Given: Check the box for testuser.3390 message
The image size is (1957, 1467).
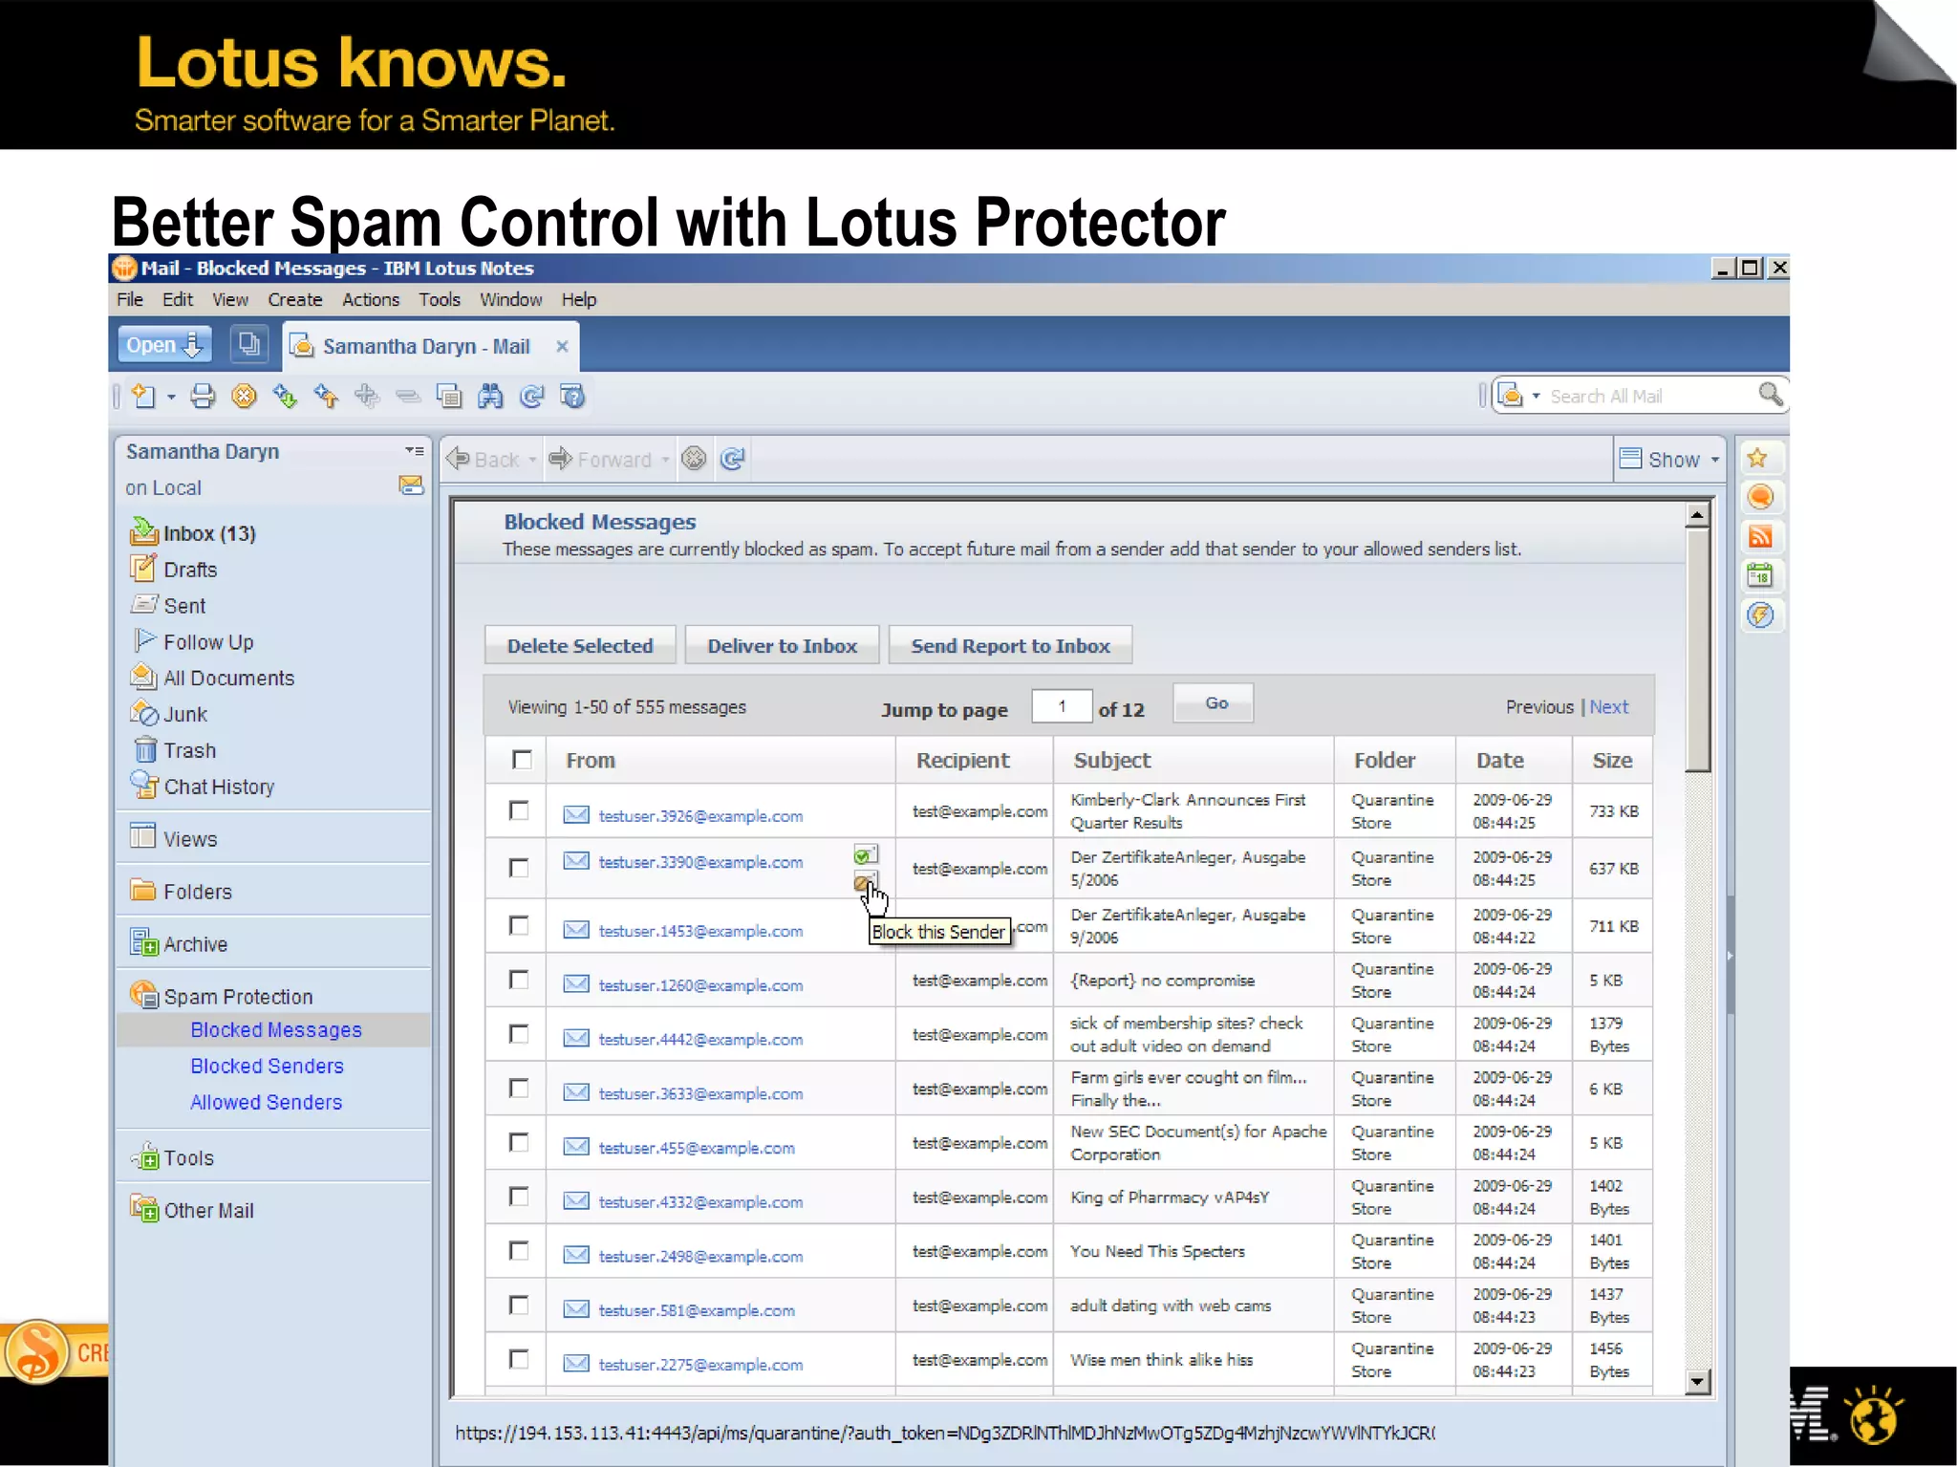Looking at the screenshot, I should tap(519, 868).
